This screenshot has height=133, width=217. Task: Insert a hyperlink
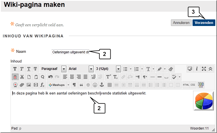pyautogui.click(x=123, y=77)
